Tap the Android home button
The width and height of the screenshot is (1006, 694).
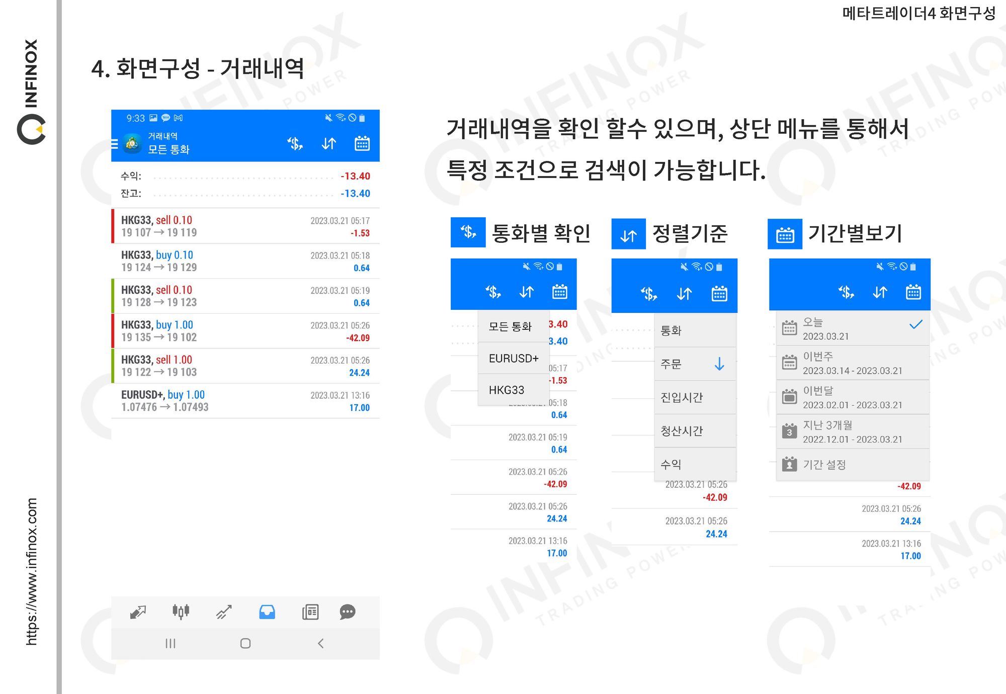245,643
